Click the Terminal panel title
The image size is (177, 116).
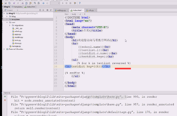7,93
